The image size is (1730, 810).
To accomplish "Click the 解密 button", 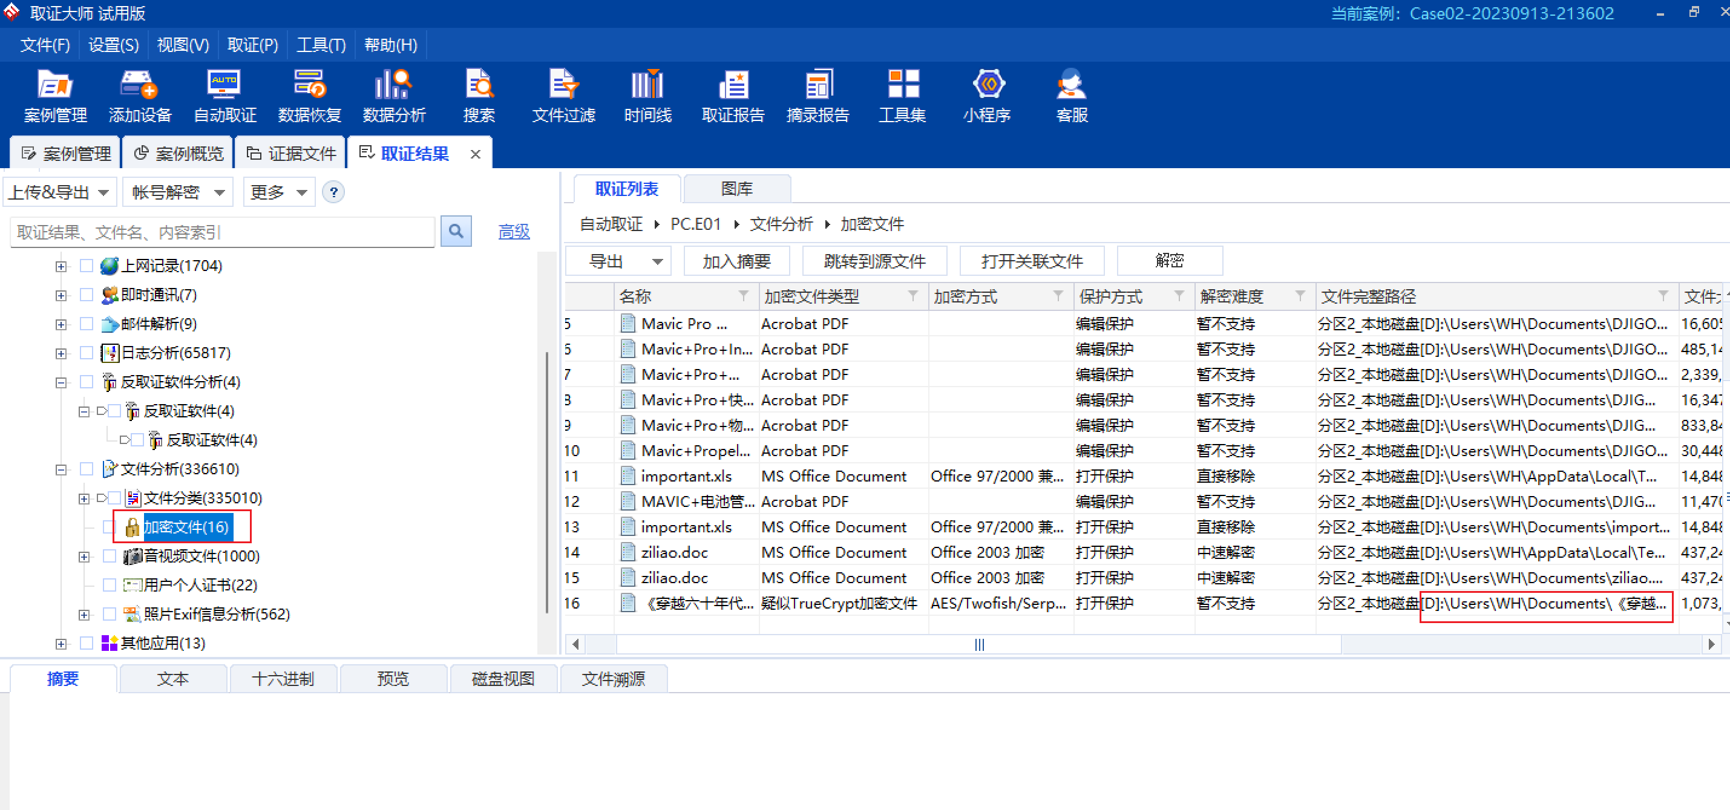I will point(1169,261).
